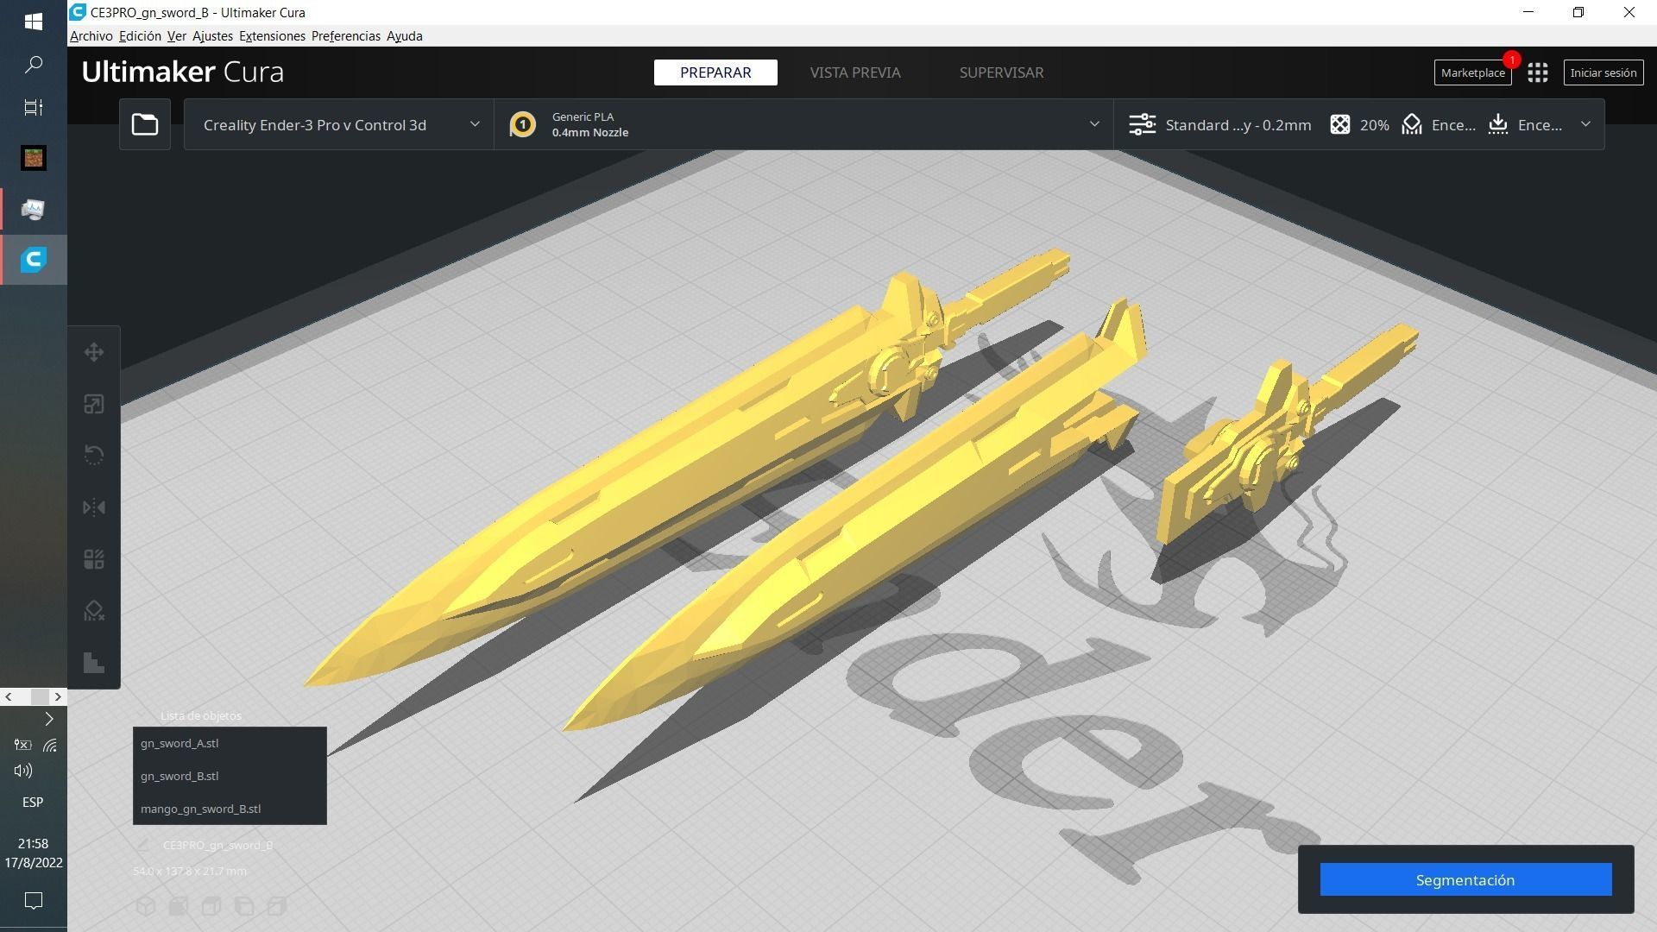1657x932 pixels.
Task: Select the Mirror tool
Action: tap(94, 507)
